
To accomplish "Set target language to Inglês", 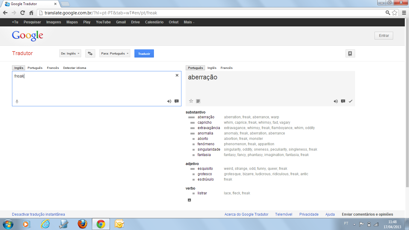I will click(x=212, y=68).
